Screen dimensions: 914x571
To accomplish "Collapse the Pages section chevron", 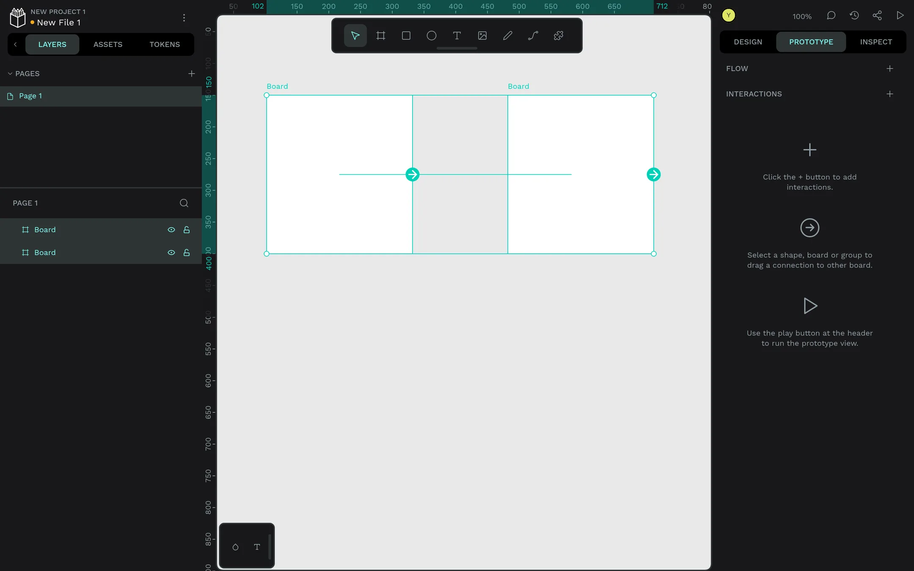I will click(x=10, y=74).
